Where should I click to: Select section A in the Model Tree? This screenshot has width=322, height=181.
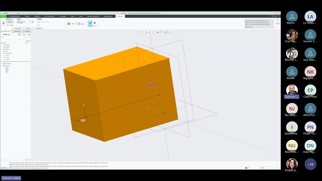pyautogui.click(x=7, y=68)
